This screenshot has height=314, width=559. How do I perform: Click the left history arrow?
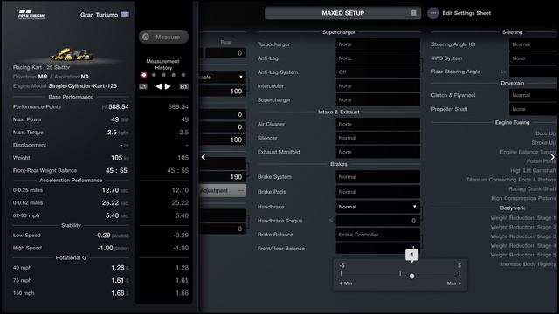159,86
